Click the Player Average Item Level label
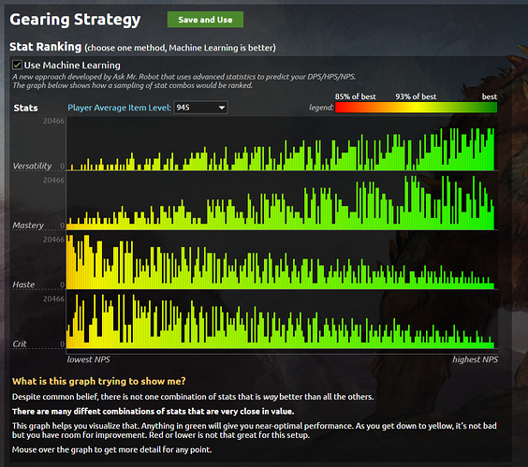 (x=119, y=108)
